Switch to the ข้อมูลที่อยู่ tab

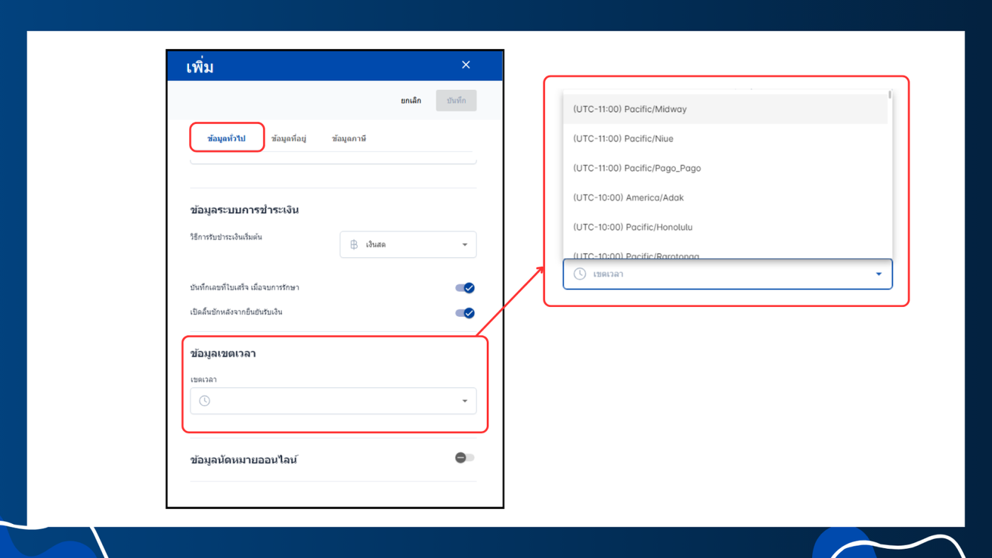[x=288, y=138]
